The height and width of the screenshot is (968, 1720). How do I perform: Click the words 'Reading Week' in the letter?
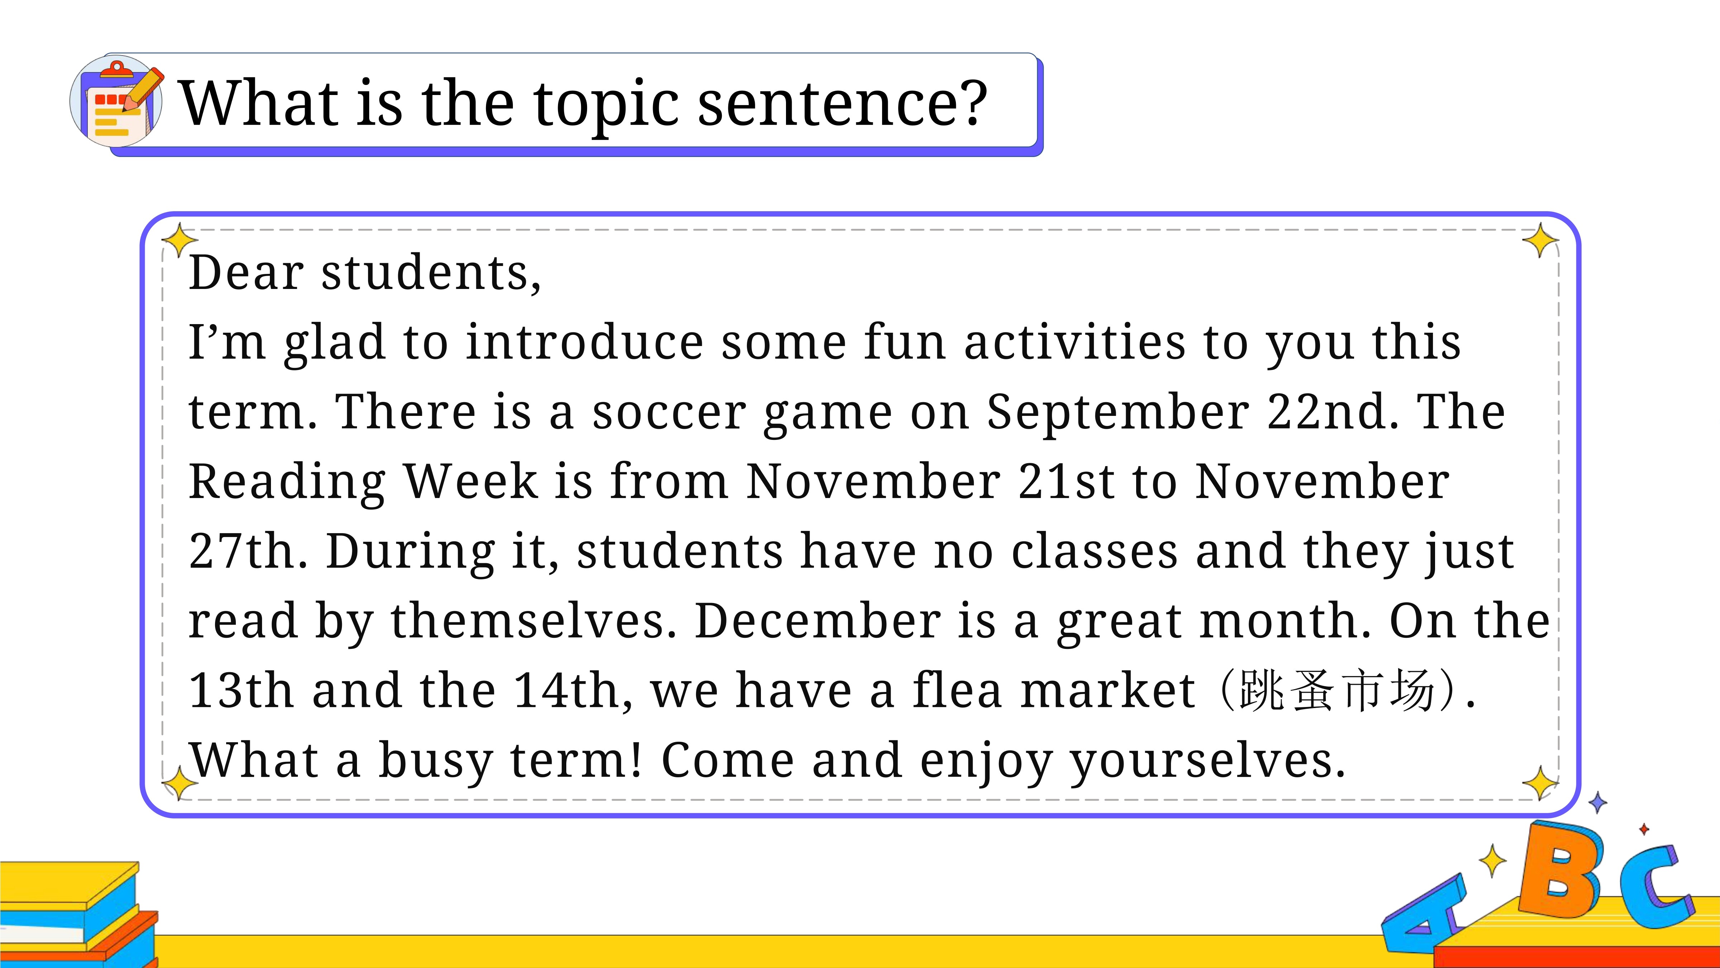[363, 481]
